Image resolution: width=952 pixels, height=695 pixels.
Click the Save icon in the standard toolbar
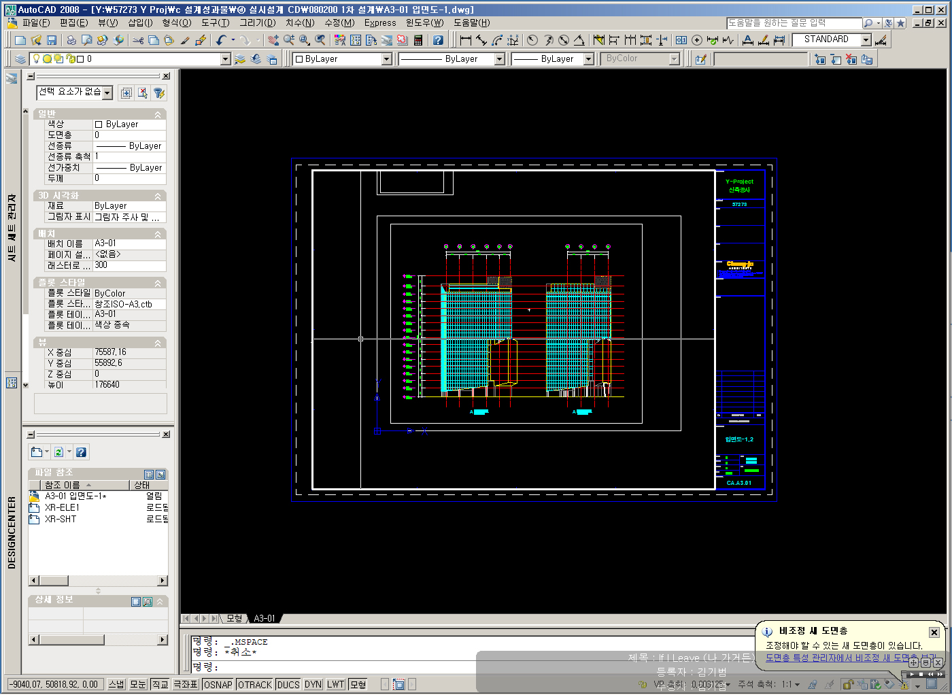[x=52, y=41]
